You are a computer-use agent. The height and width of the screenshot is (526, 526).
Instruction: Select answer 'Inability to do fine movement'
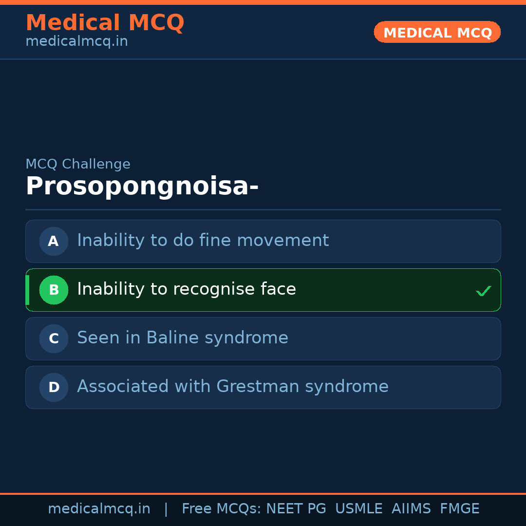click(x=203, y=241)
